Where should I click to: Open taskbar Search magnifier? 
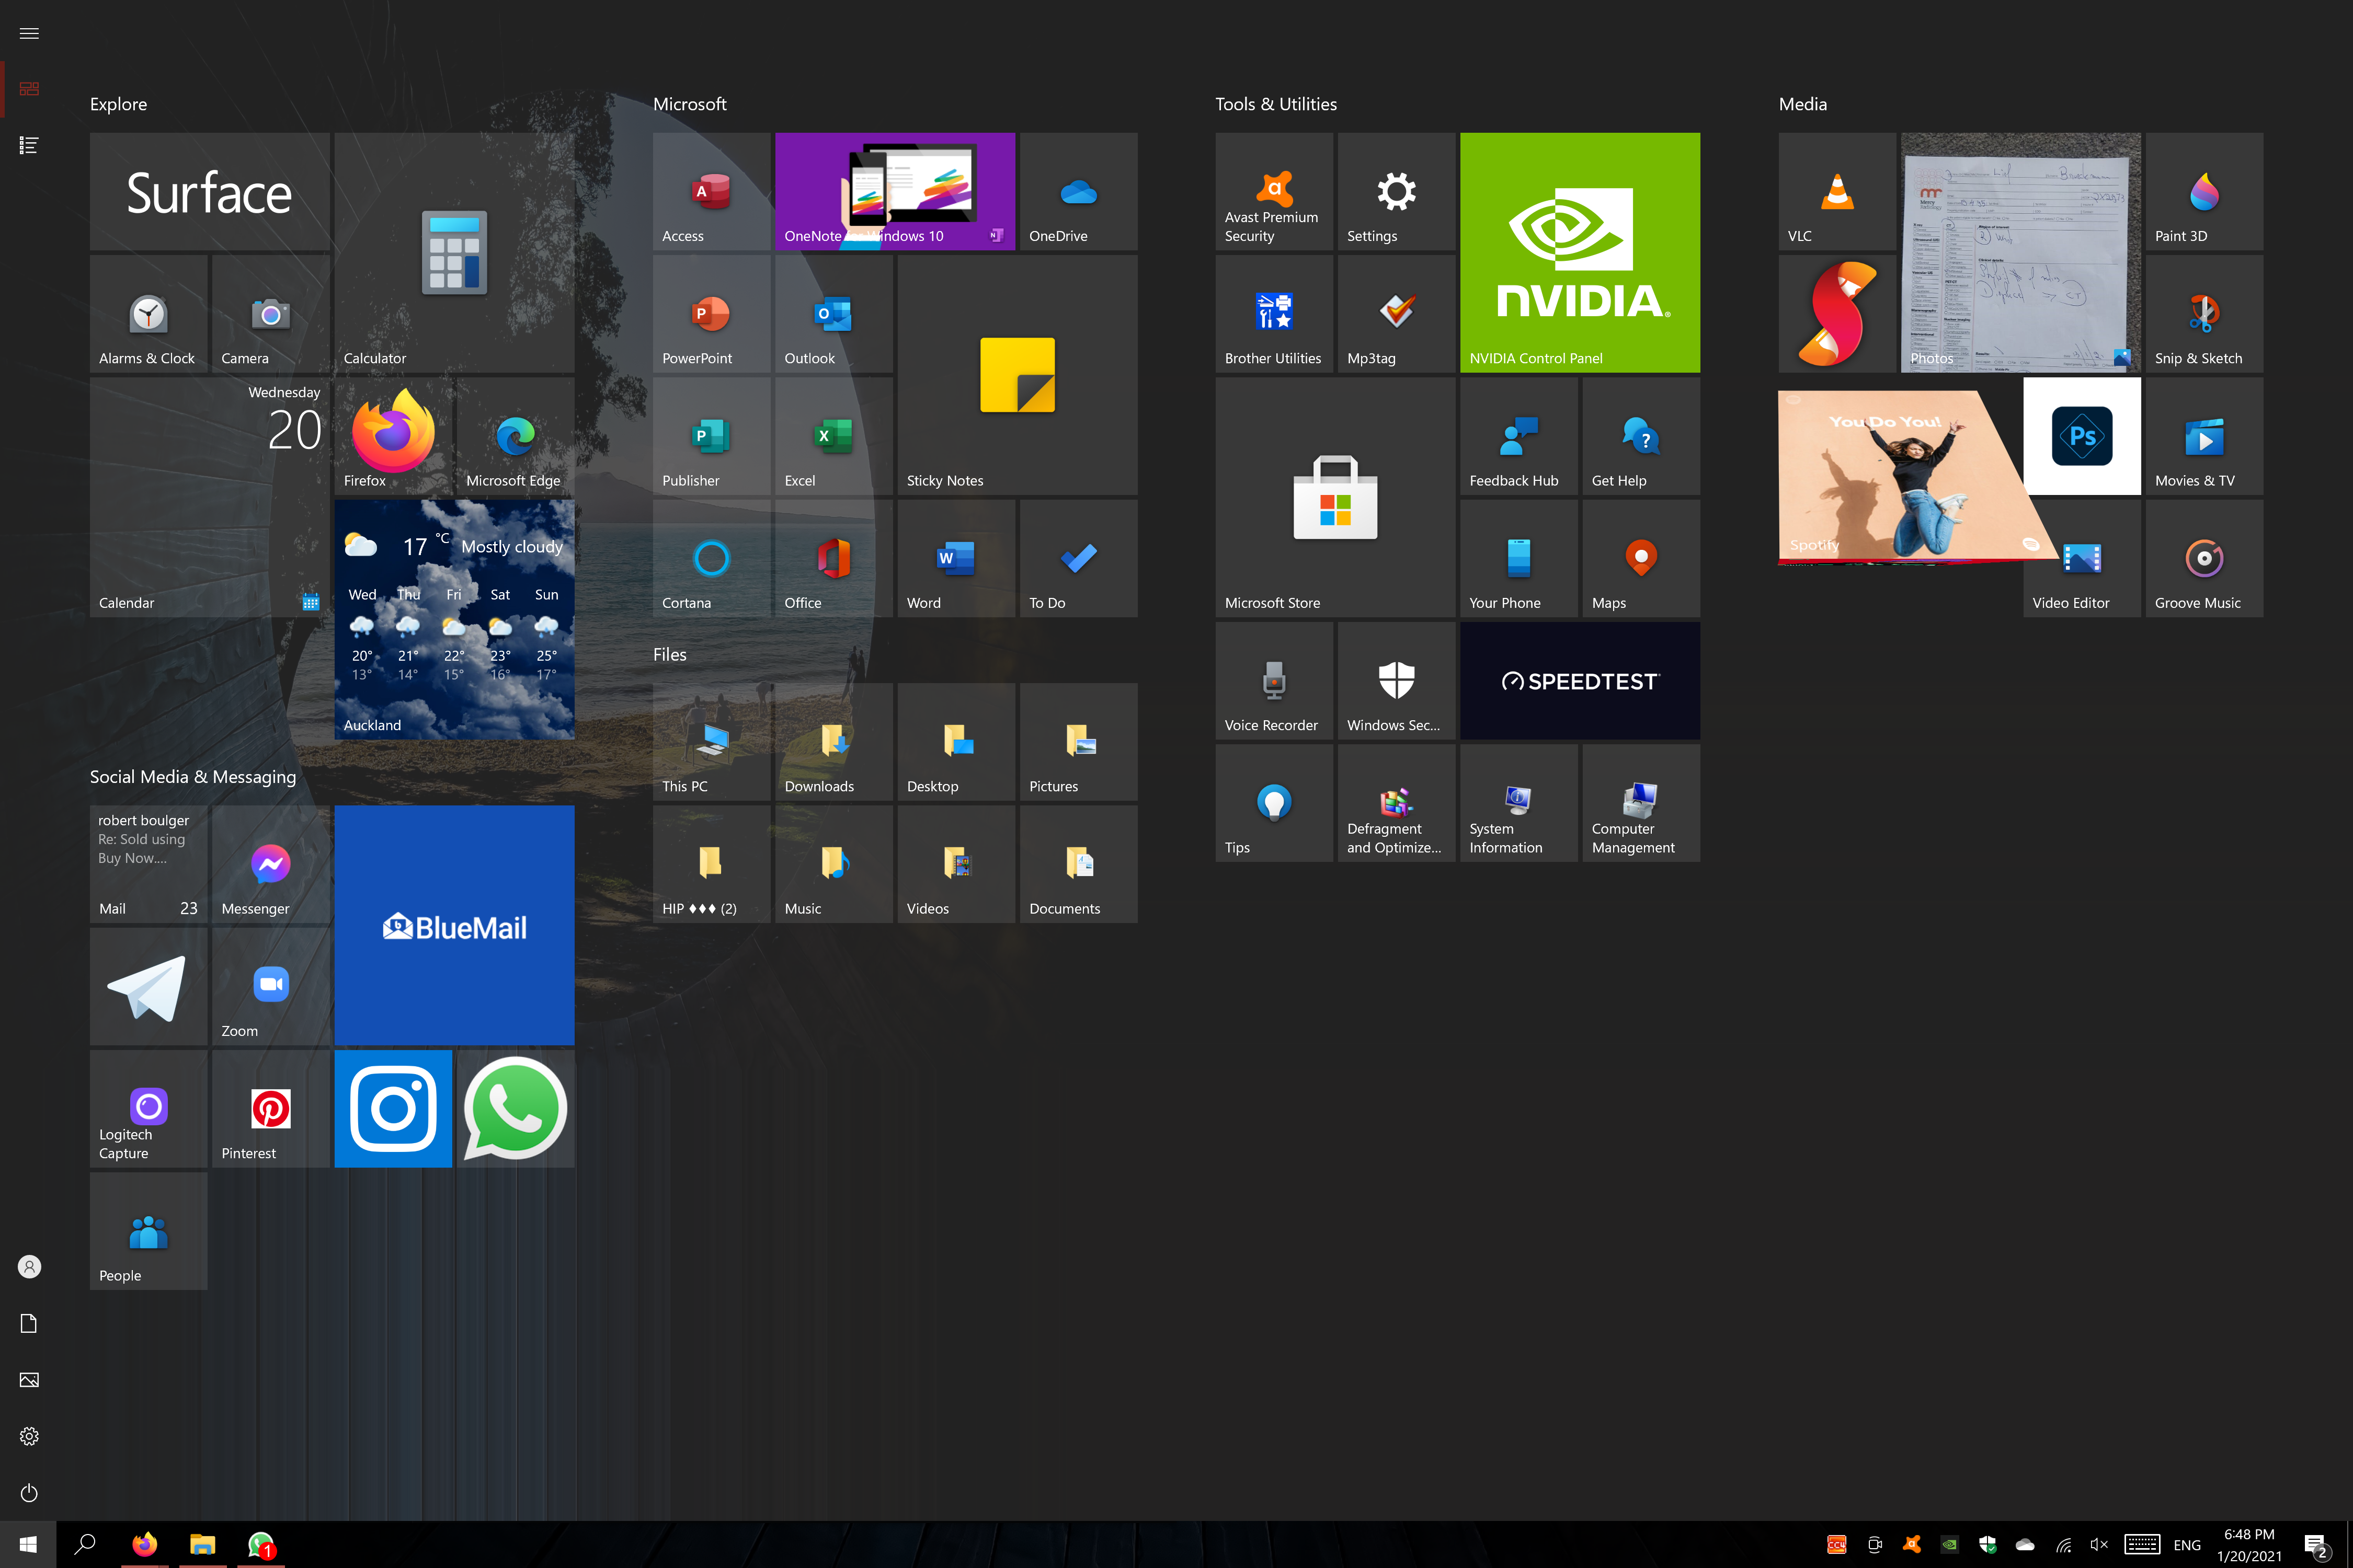coord(85,1544)
